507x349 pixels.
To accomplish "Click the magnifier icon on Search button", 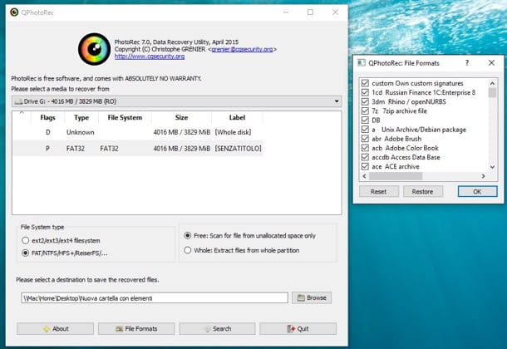I will (x=208, y=329).
